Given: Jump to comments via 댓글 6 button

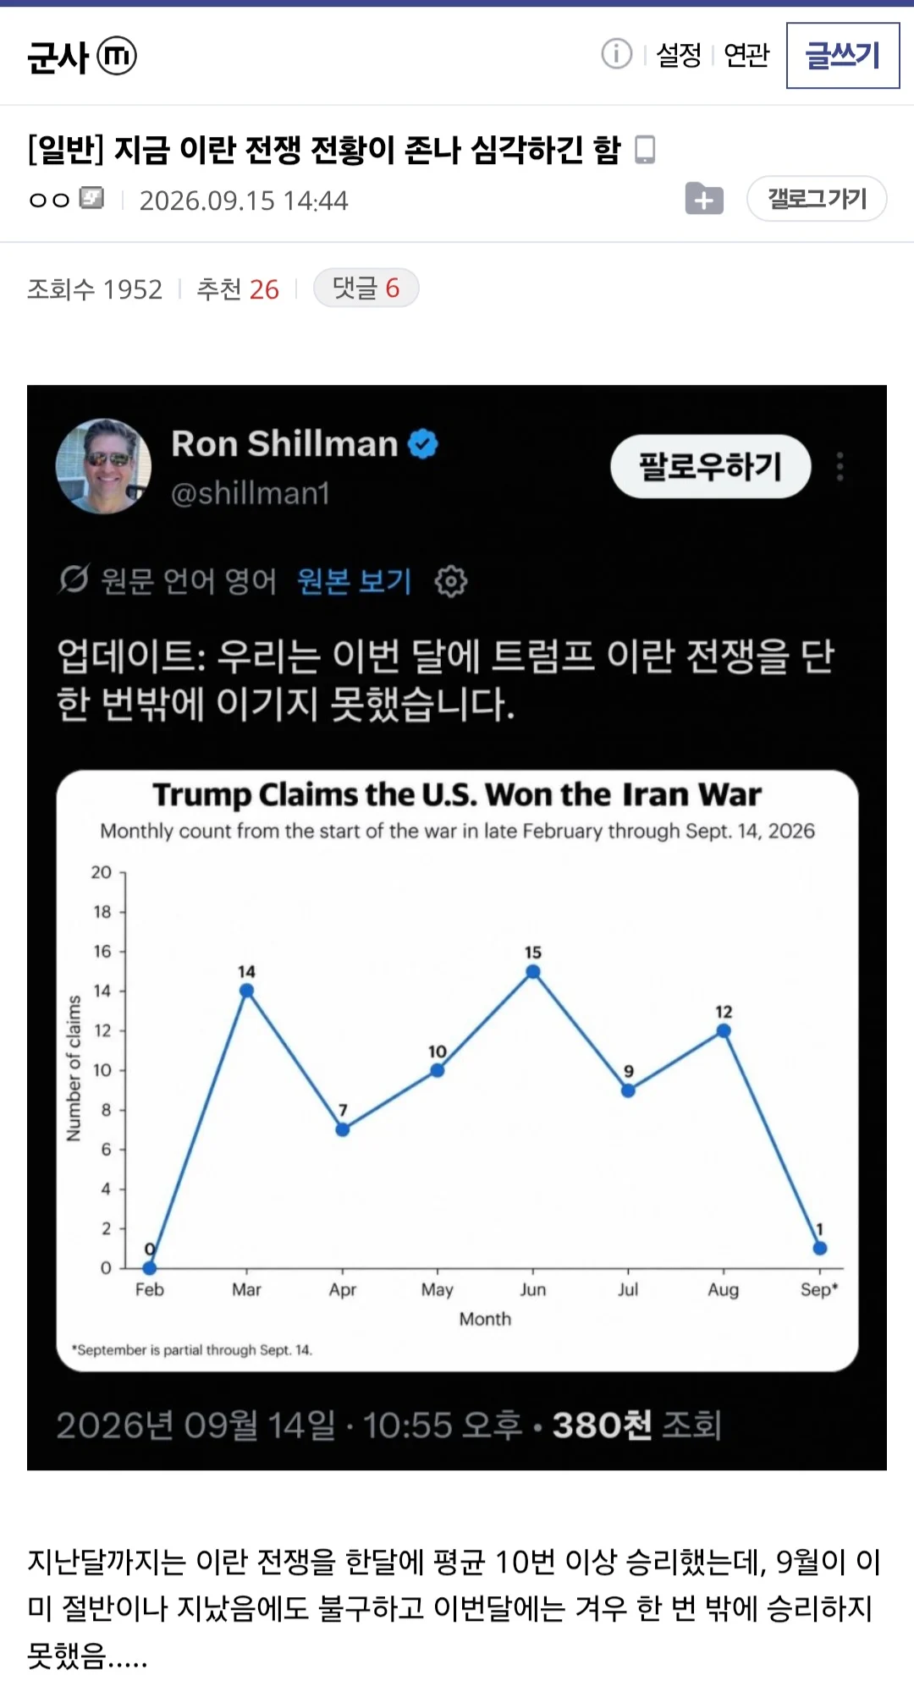Looking at the screenshot, I should (x=366, y=288).
